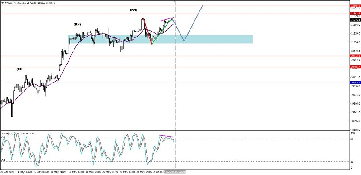
Task: Select the #NDX,H4 chart symbol title
Action: click(x=10, y=3)
